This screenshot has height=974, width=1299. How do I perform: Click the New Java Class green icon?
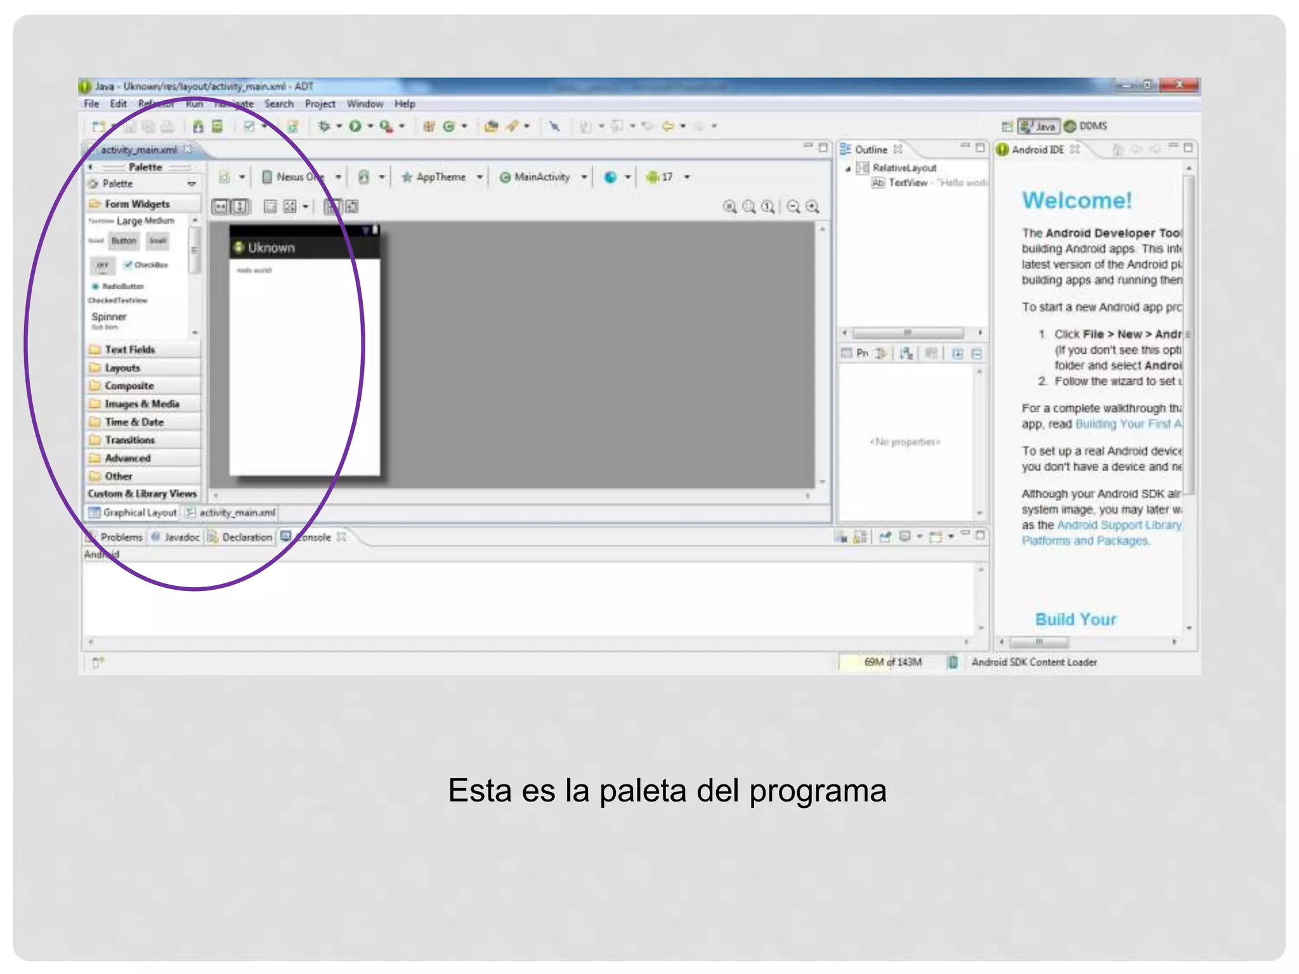click(448, 126)
